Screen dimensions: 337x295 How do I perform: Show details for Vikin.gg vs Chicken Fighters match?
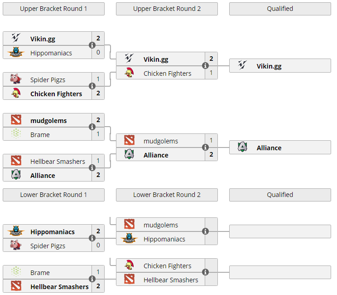pyautogui.click(x=206, y=66)
